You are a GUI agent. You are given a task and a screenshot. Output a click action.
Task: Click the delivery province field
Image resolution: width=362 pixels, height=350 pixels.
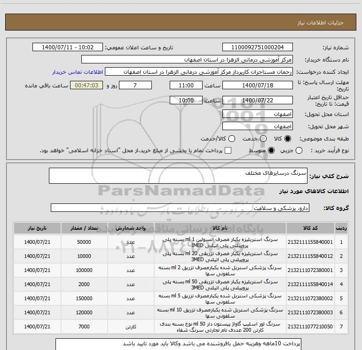[258, 114]
